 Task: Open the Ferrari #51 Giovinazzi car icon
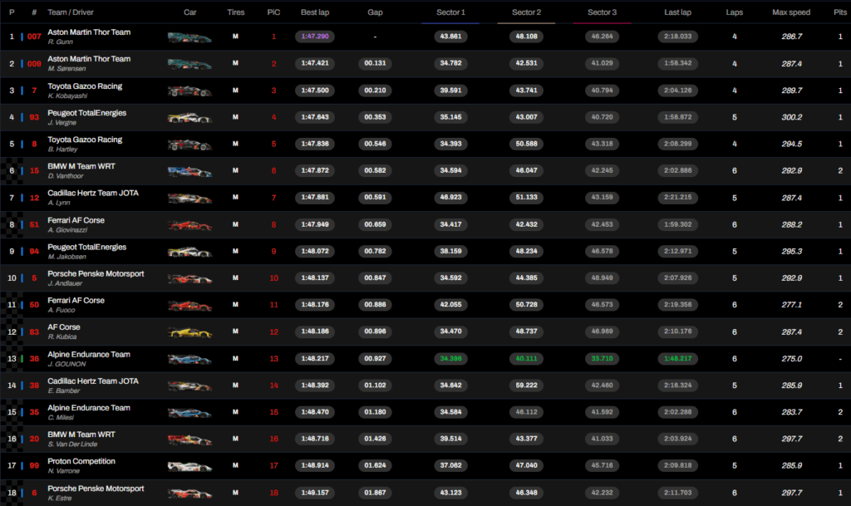189,224
